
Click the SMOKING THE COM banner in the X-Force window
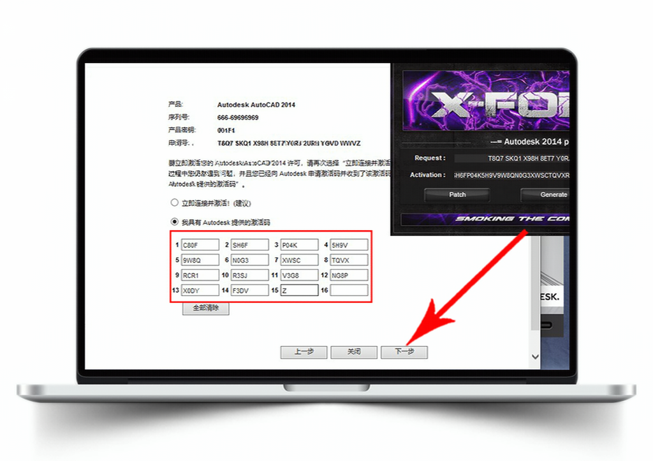point(485,219)
